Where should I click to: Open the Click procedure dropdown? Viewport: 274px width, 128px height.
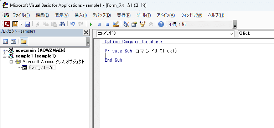coord(256,33)
